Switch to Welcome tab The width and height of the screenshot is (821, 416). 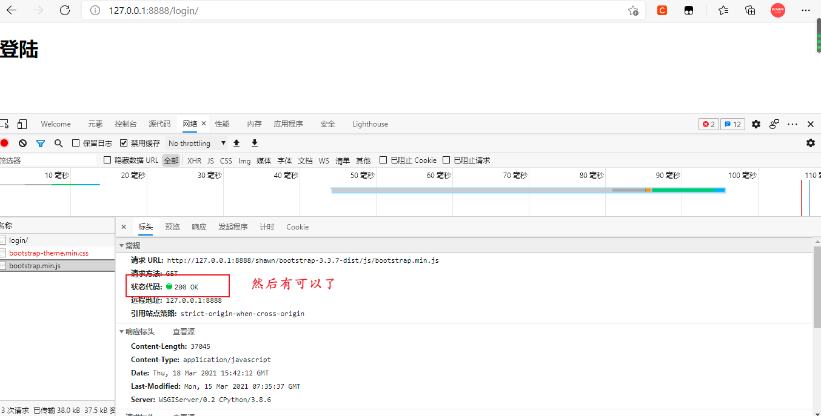[56, 124]
